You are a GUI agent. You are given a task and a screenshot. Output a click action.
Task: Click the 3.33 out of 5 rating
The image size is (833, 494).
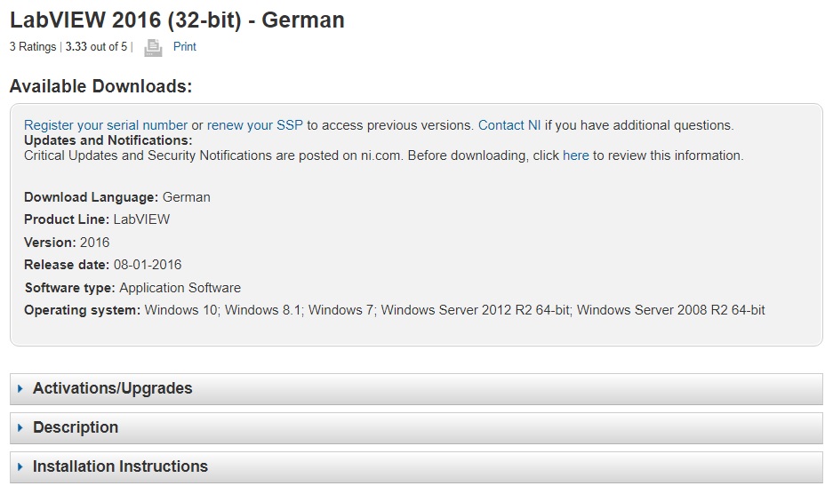coord(96,47)
